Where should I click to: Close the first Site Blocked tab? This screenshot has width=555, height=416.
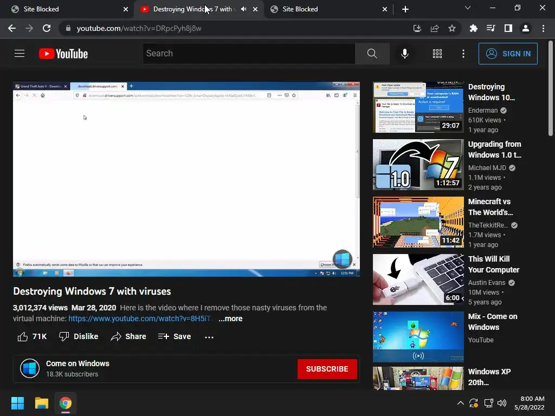pyautogui.click(x=126, y=9)
